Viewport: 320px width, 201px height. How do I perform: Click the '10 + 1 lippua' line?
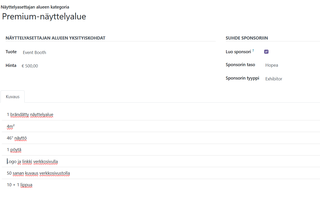(x=20, y=185)
